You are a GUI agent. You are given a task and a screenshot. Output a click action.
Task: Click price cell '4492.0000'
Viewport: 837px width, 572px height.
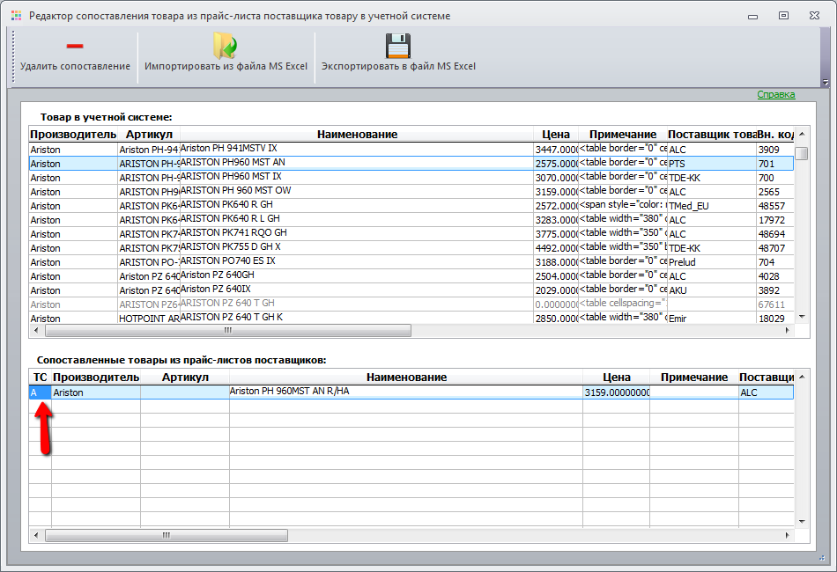click(556, 248)
